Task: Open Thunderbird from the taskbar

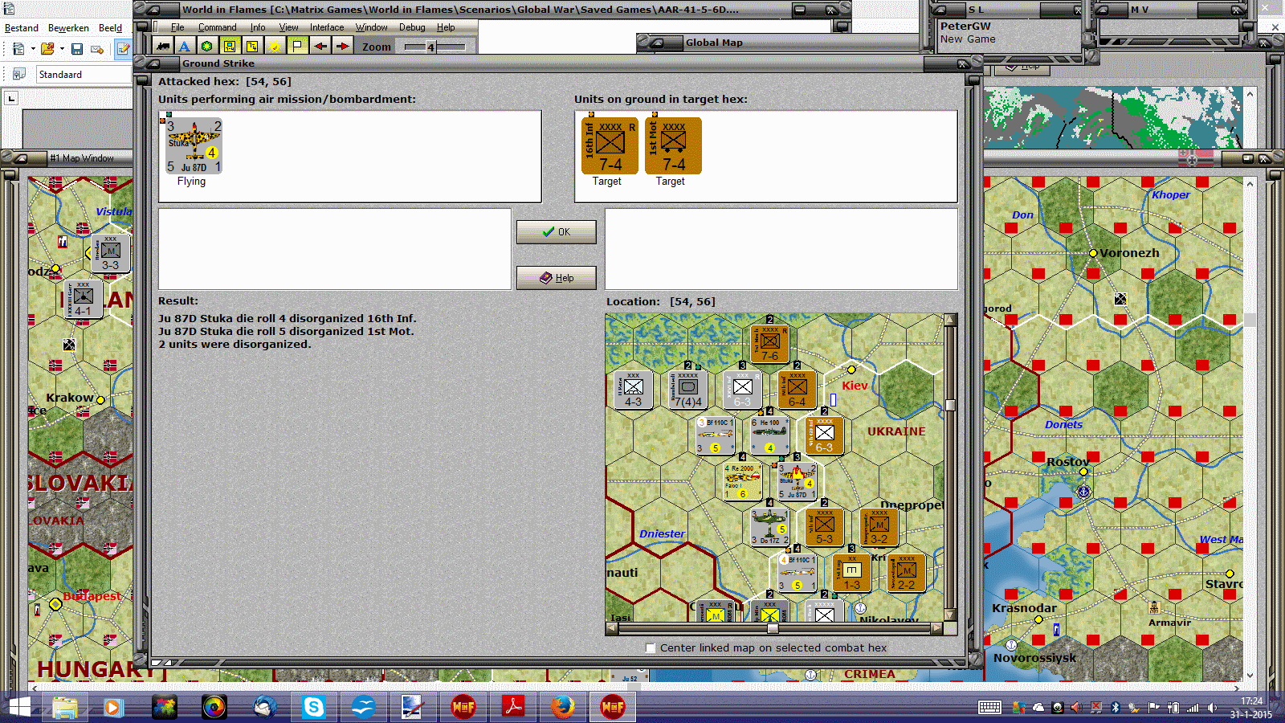Action: tap(264, 707)
